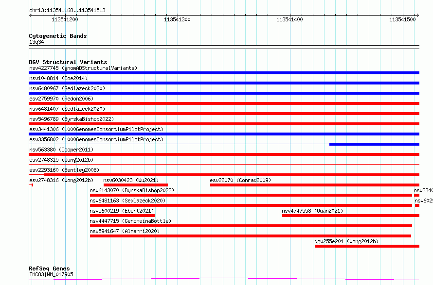Click the magenta TMCO3 gene line
The width and height of the screenshot is (433, 285).
[x=224, y=279]
